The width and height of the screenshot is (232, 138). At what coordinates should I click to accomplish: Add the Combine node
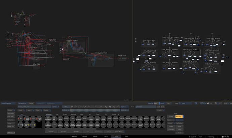click(103, 125)
